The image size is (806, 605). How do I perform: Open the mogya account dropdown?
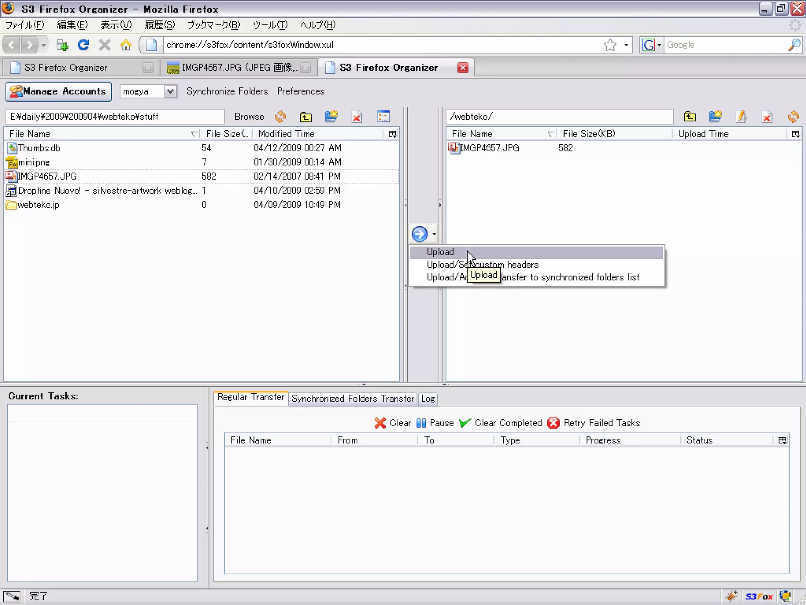[170, 91]
